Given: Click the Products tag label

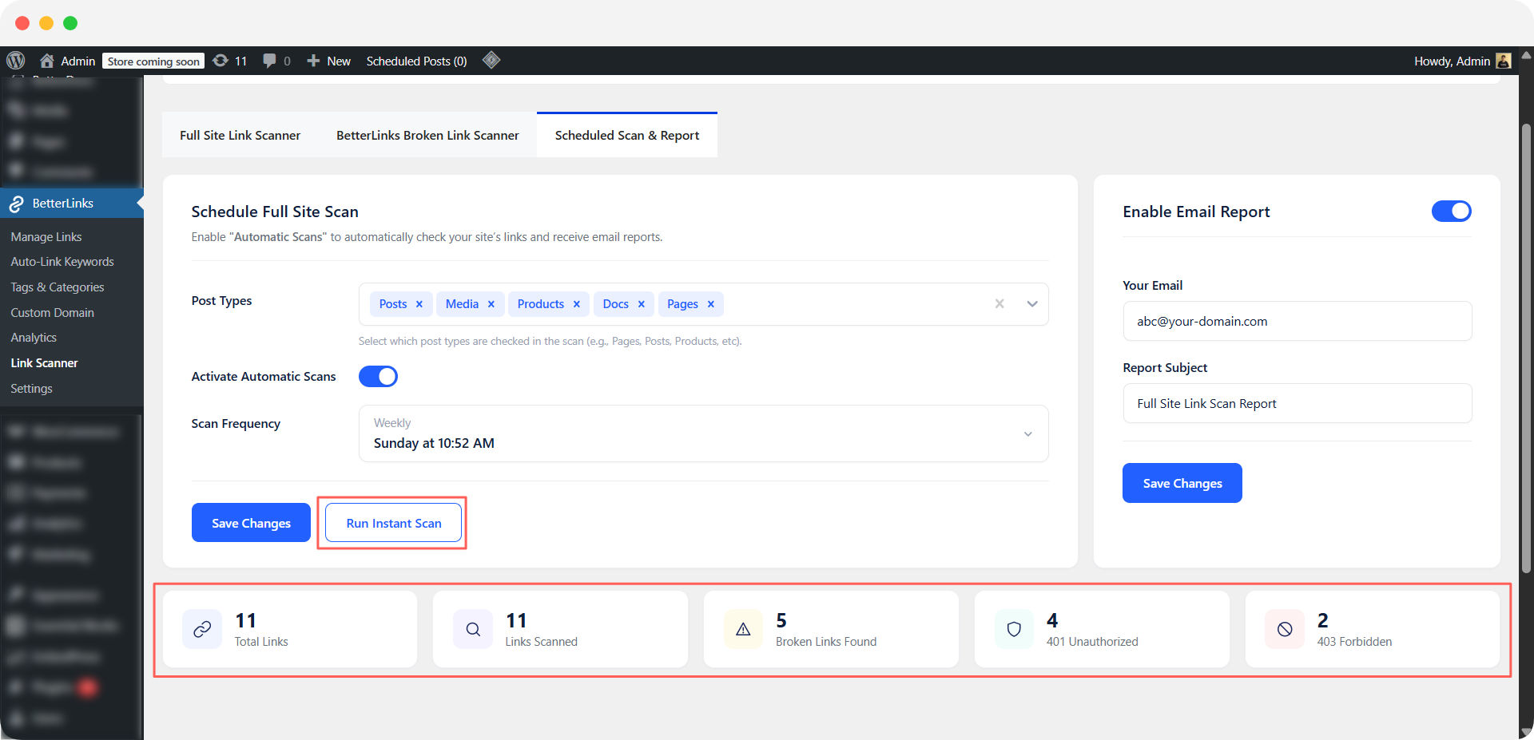Looking at the screenshot, I should coord(541,304).
